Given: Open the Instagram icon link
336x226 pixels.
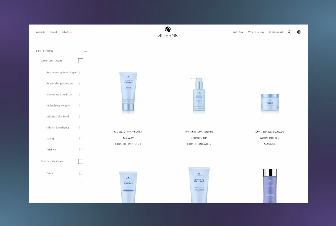Looking at the screenshot, I should point(299,32).
